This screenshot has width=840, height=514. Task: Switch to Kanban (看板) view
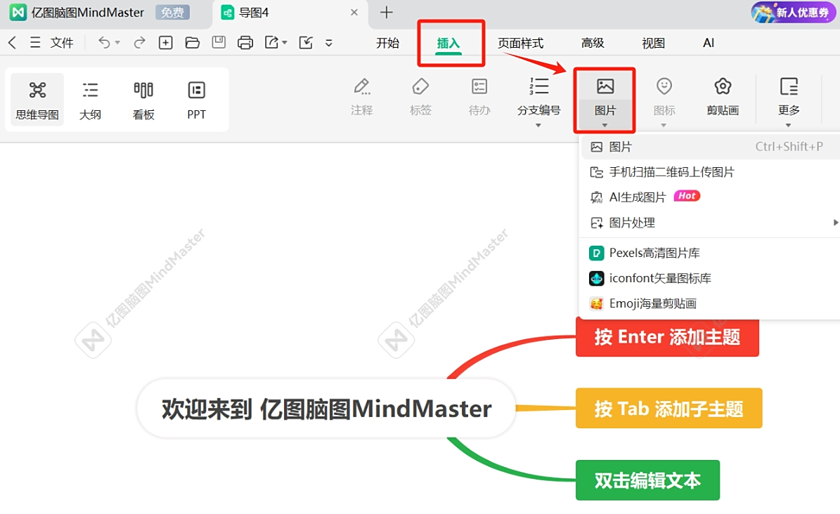tap(143, 100)
